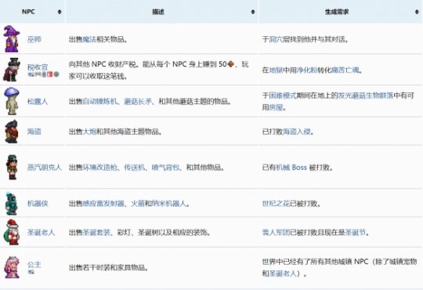Open the 环境改造枪 item link
Screen dimensions: 423x290
click(x=99, y=168)
